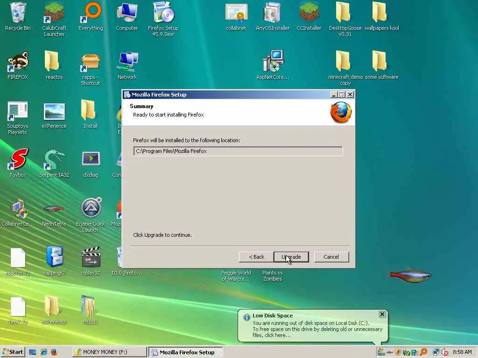Minimize the Mozilla Firefox Setup window
Viewport: 478px width, 358px height.
[x=334, y=95]
